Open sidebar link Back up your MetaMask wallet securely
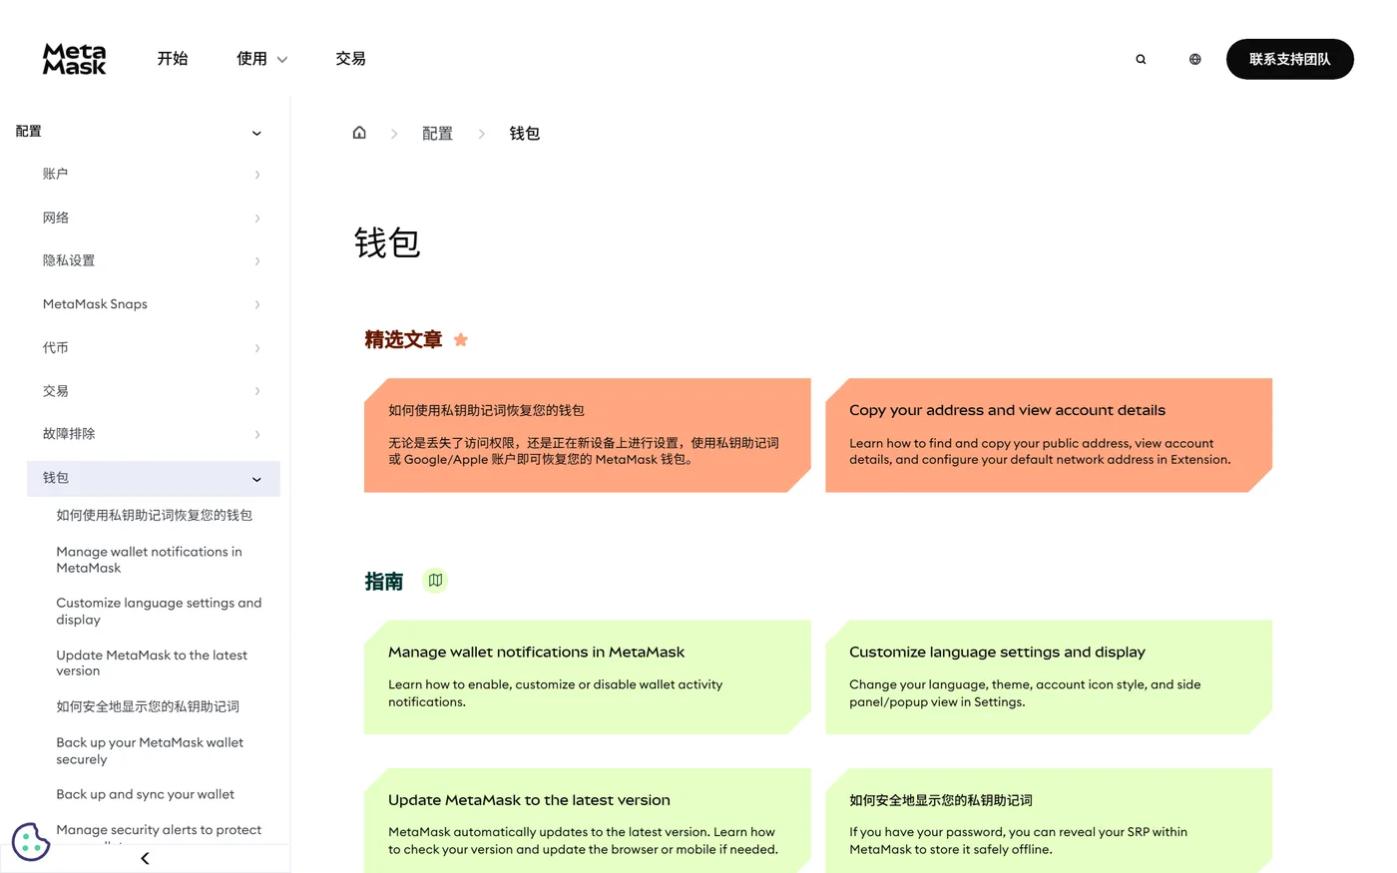Screen dimensions: 1397x873 tap(150, 750)
